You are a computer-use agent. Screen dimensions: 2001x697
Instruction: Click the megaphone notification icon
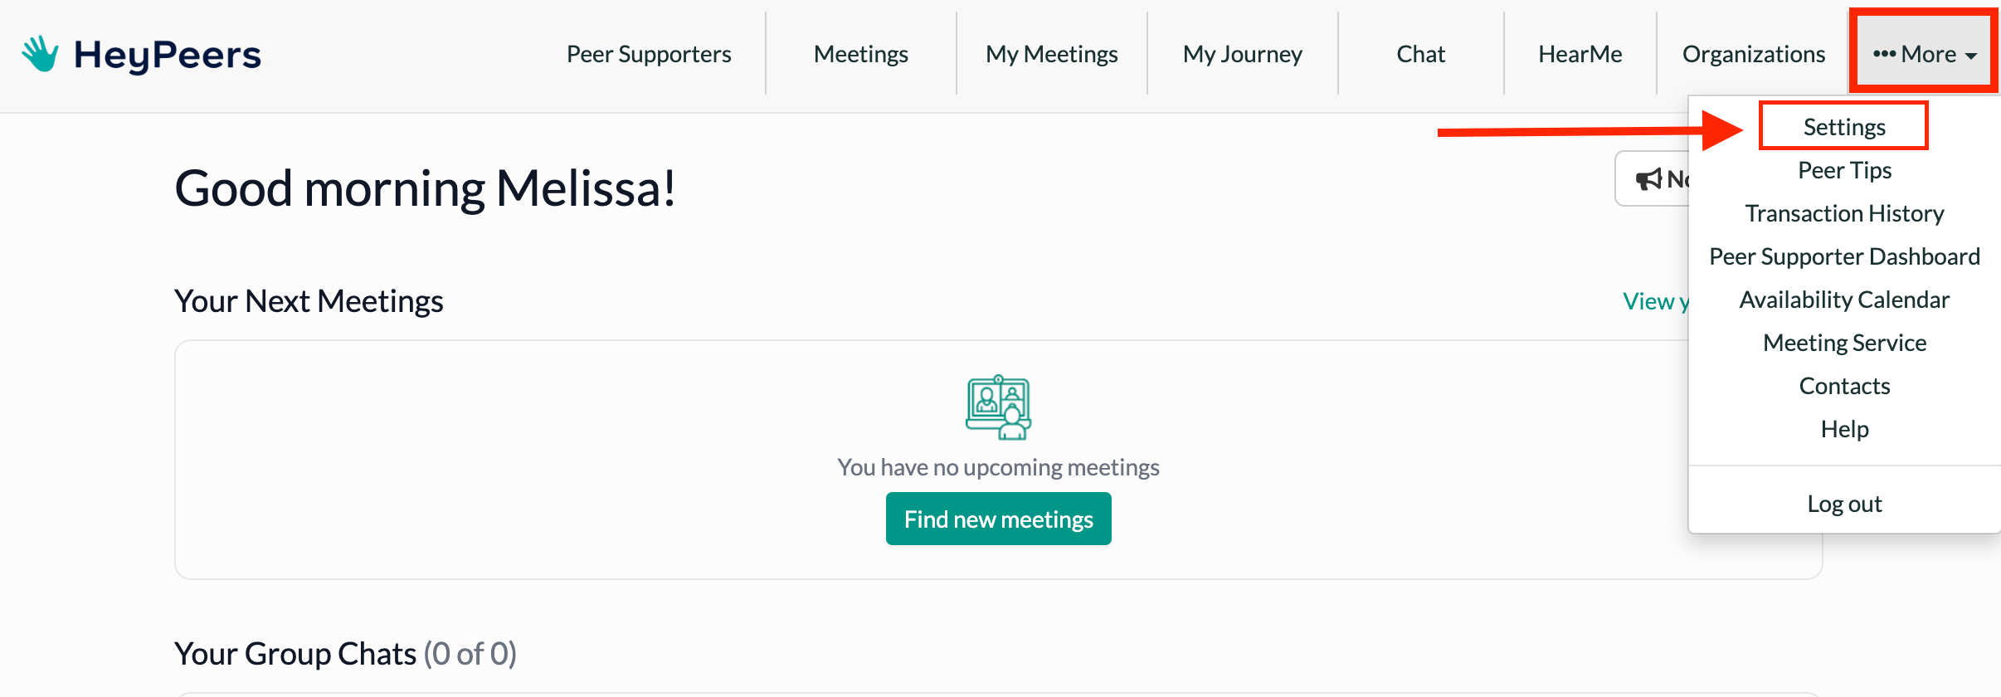click(x=1648, y=178)
